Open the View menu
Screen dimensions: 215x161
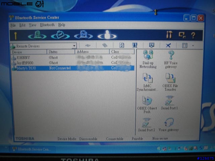coord(33,25)
